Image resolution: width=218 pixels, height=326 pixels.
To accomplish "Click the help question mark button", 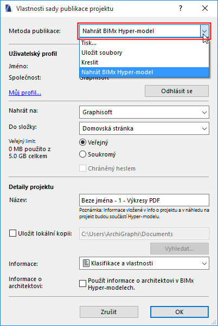I will (x=181, y=8).
